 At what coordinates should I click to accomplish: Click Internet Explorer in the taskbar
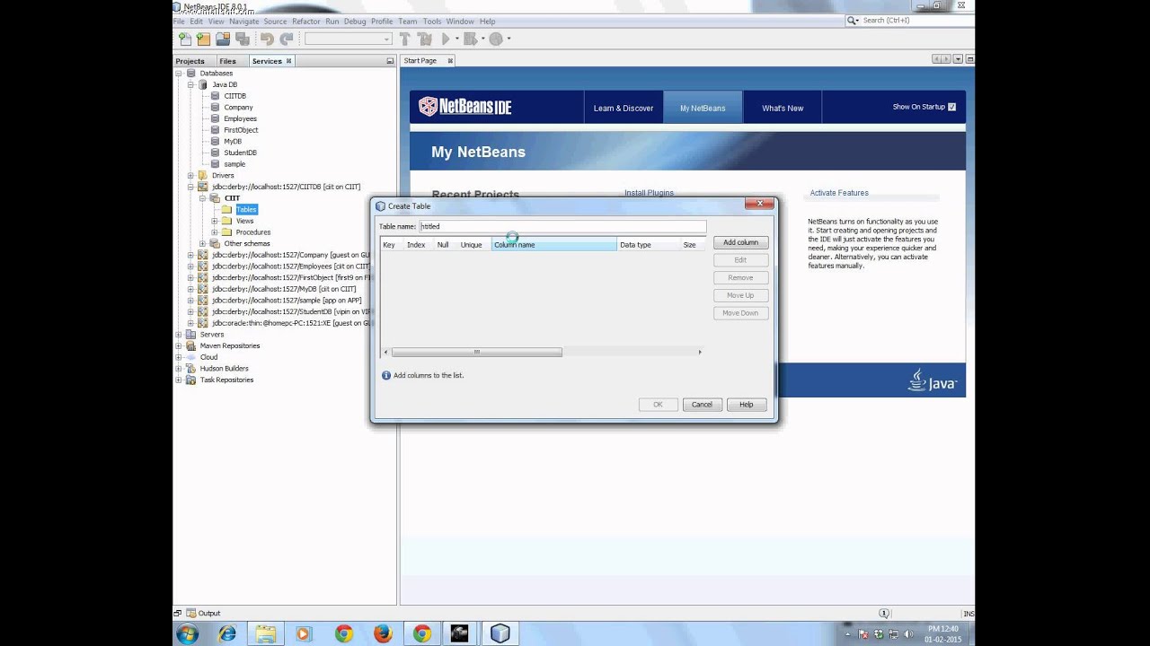click(x=227, y=633)
